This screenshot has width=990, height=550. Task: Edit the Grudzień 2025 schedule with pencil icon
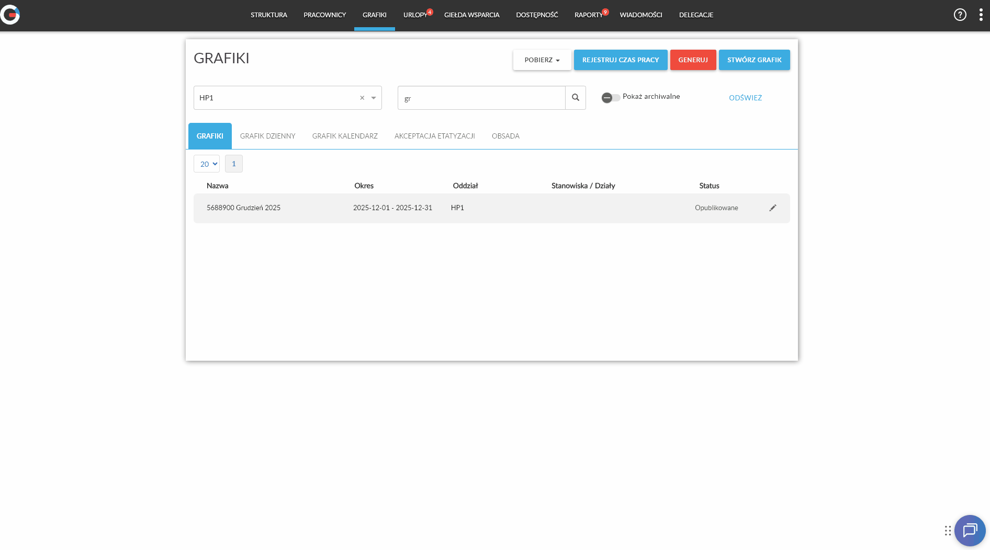pyautogui.click(x=772, y=208)
